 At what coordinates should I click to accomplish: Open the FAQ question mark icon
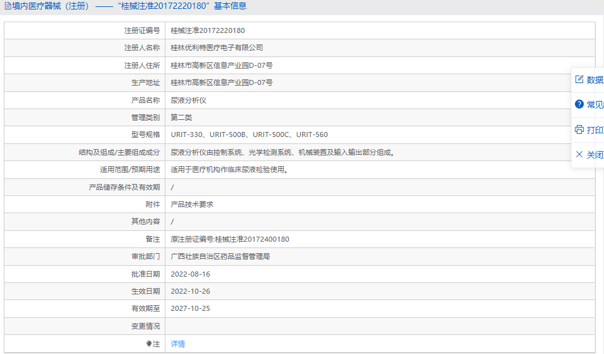(579, 104)
